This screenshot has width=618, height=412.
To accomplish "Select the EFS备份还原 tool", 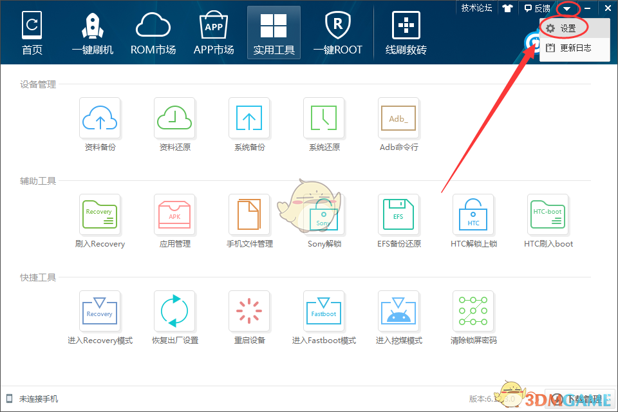I will (398, 215).
